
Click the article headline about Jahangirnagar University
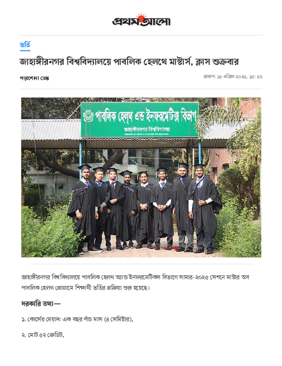(129, 62)
